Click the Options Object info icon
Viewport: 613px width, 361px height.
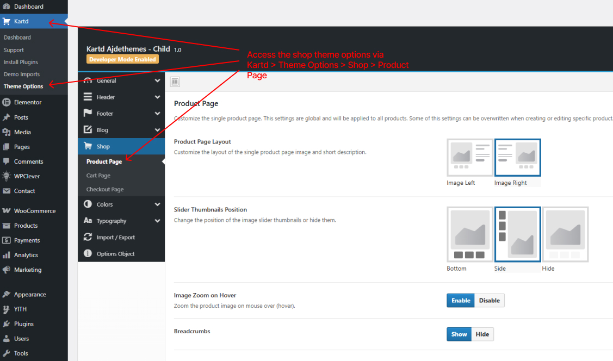coord(88,252)
